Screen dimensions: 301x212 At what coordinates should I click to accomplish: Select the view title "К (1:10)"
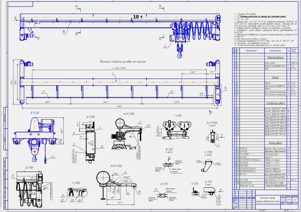[91, 117]
